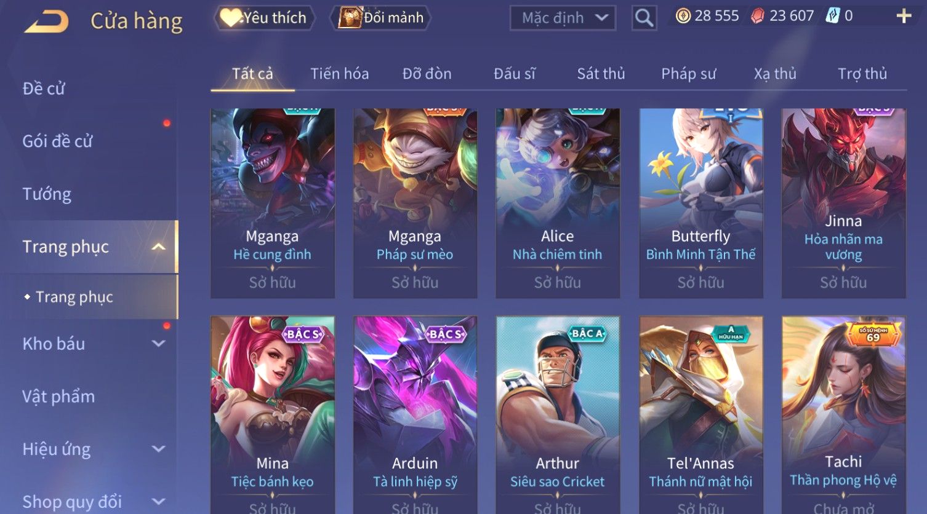Expand the Hiệu ứng sidebar section
This screenshot has height=514, width=927.
pos(158,449)
